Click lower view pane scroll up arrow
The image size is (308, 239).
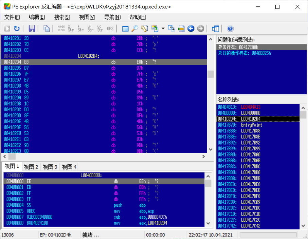pos(208,176)
